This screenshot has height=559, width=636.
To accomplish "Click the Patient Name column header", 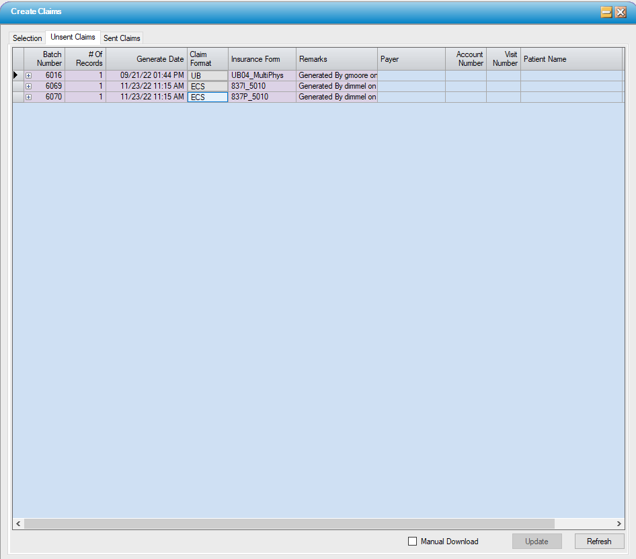I will pos(571,59).
